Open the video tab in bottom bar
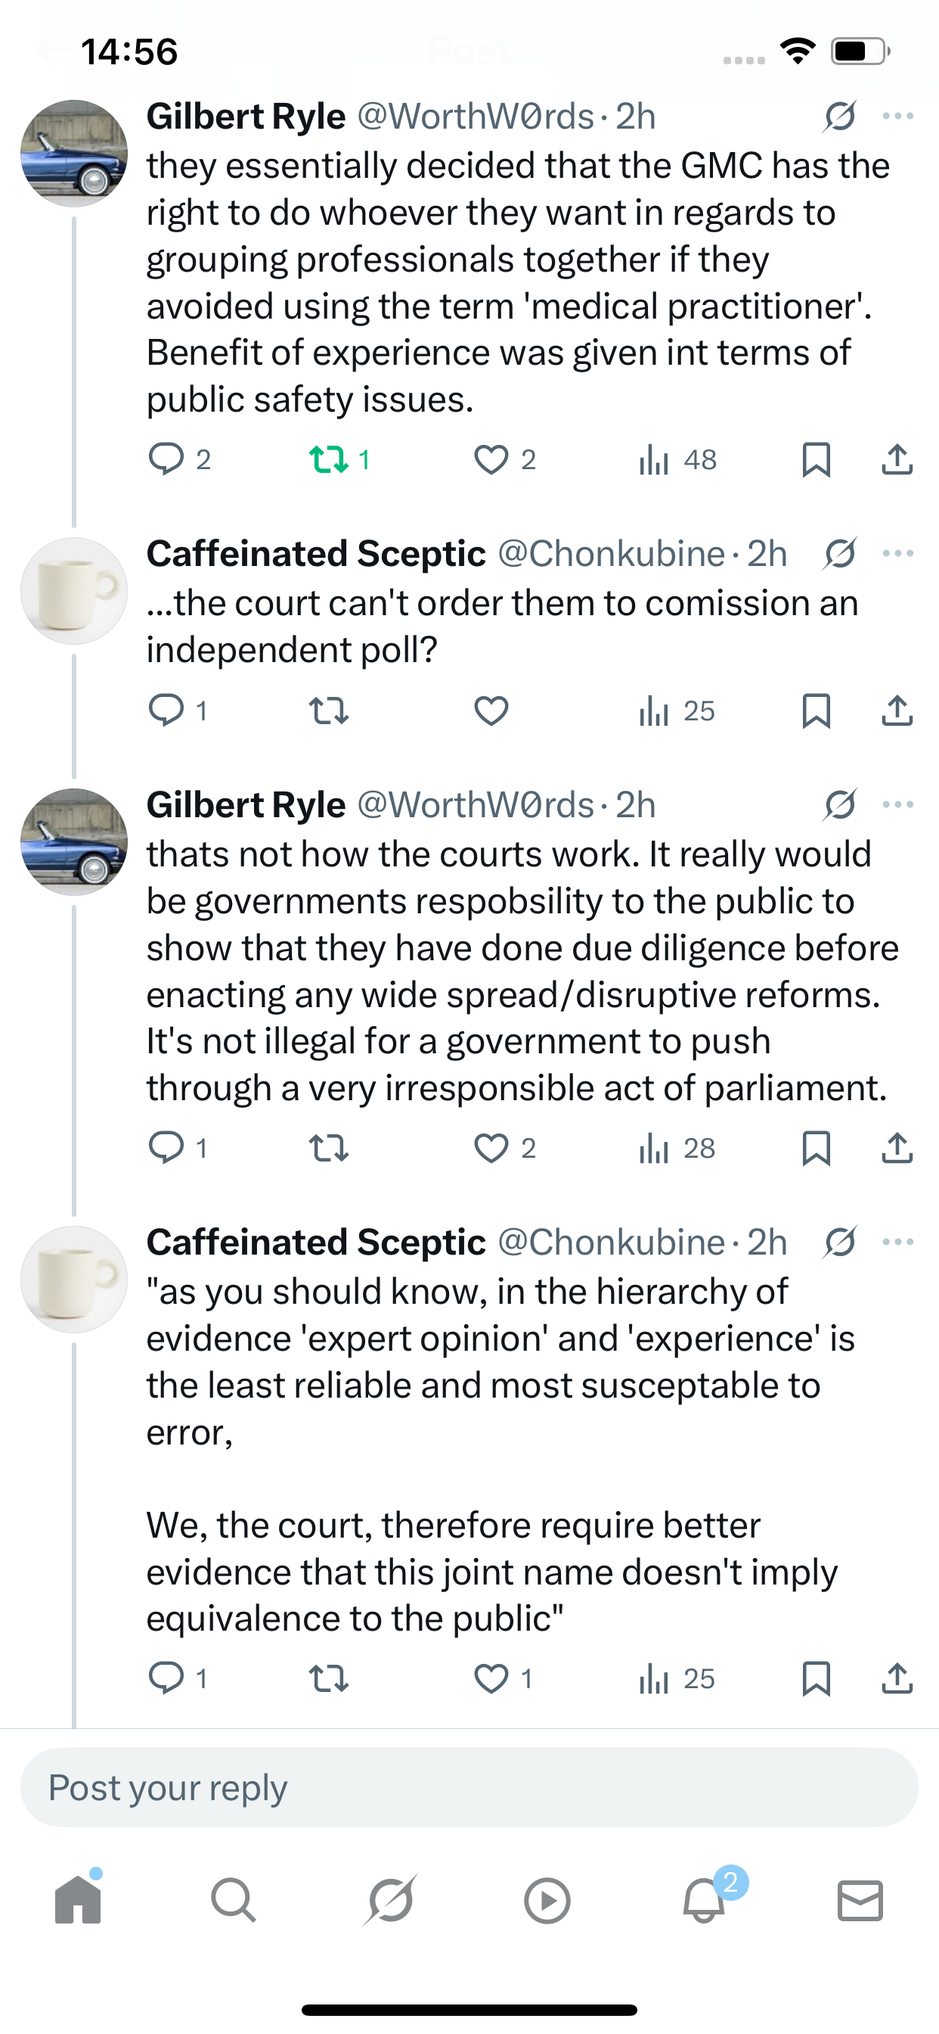This screenshot has height=2034, width=939. [x=547, y=1899]
